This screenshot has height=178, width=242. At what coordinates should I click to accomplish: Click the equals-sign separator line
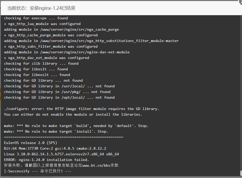(64, 137)
